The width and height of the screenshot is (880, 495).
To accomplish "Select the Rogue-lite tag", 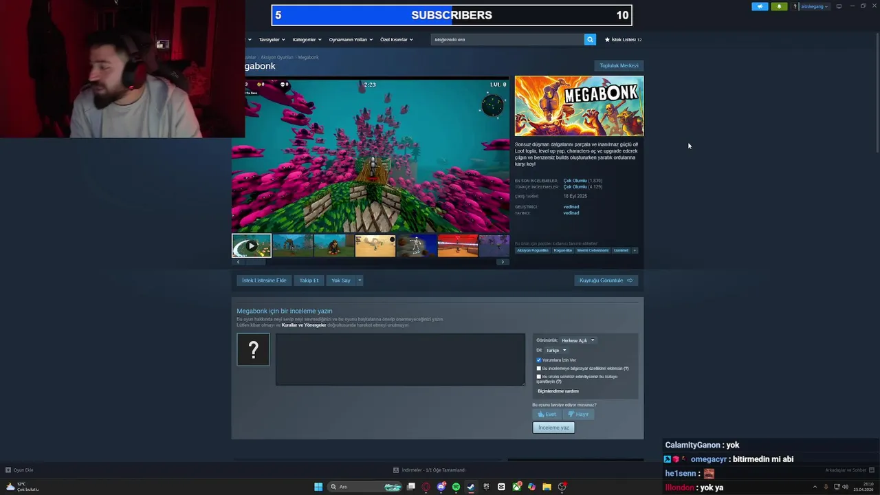I will (x=562, y=250).
